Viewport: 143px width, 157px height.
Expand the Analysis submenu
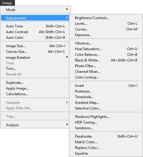35,125
